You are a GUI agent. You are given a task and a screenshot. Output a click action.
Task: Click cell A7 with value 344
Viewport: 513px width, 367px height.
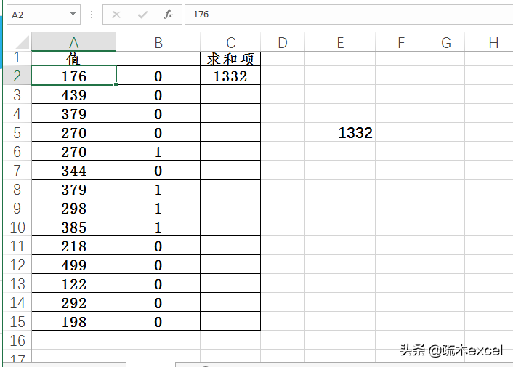[x=73, y=170]
